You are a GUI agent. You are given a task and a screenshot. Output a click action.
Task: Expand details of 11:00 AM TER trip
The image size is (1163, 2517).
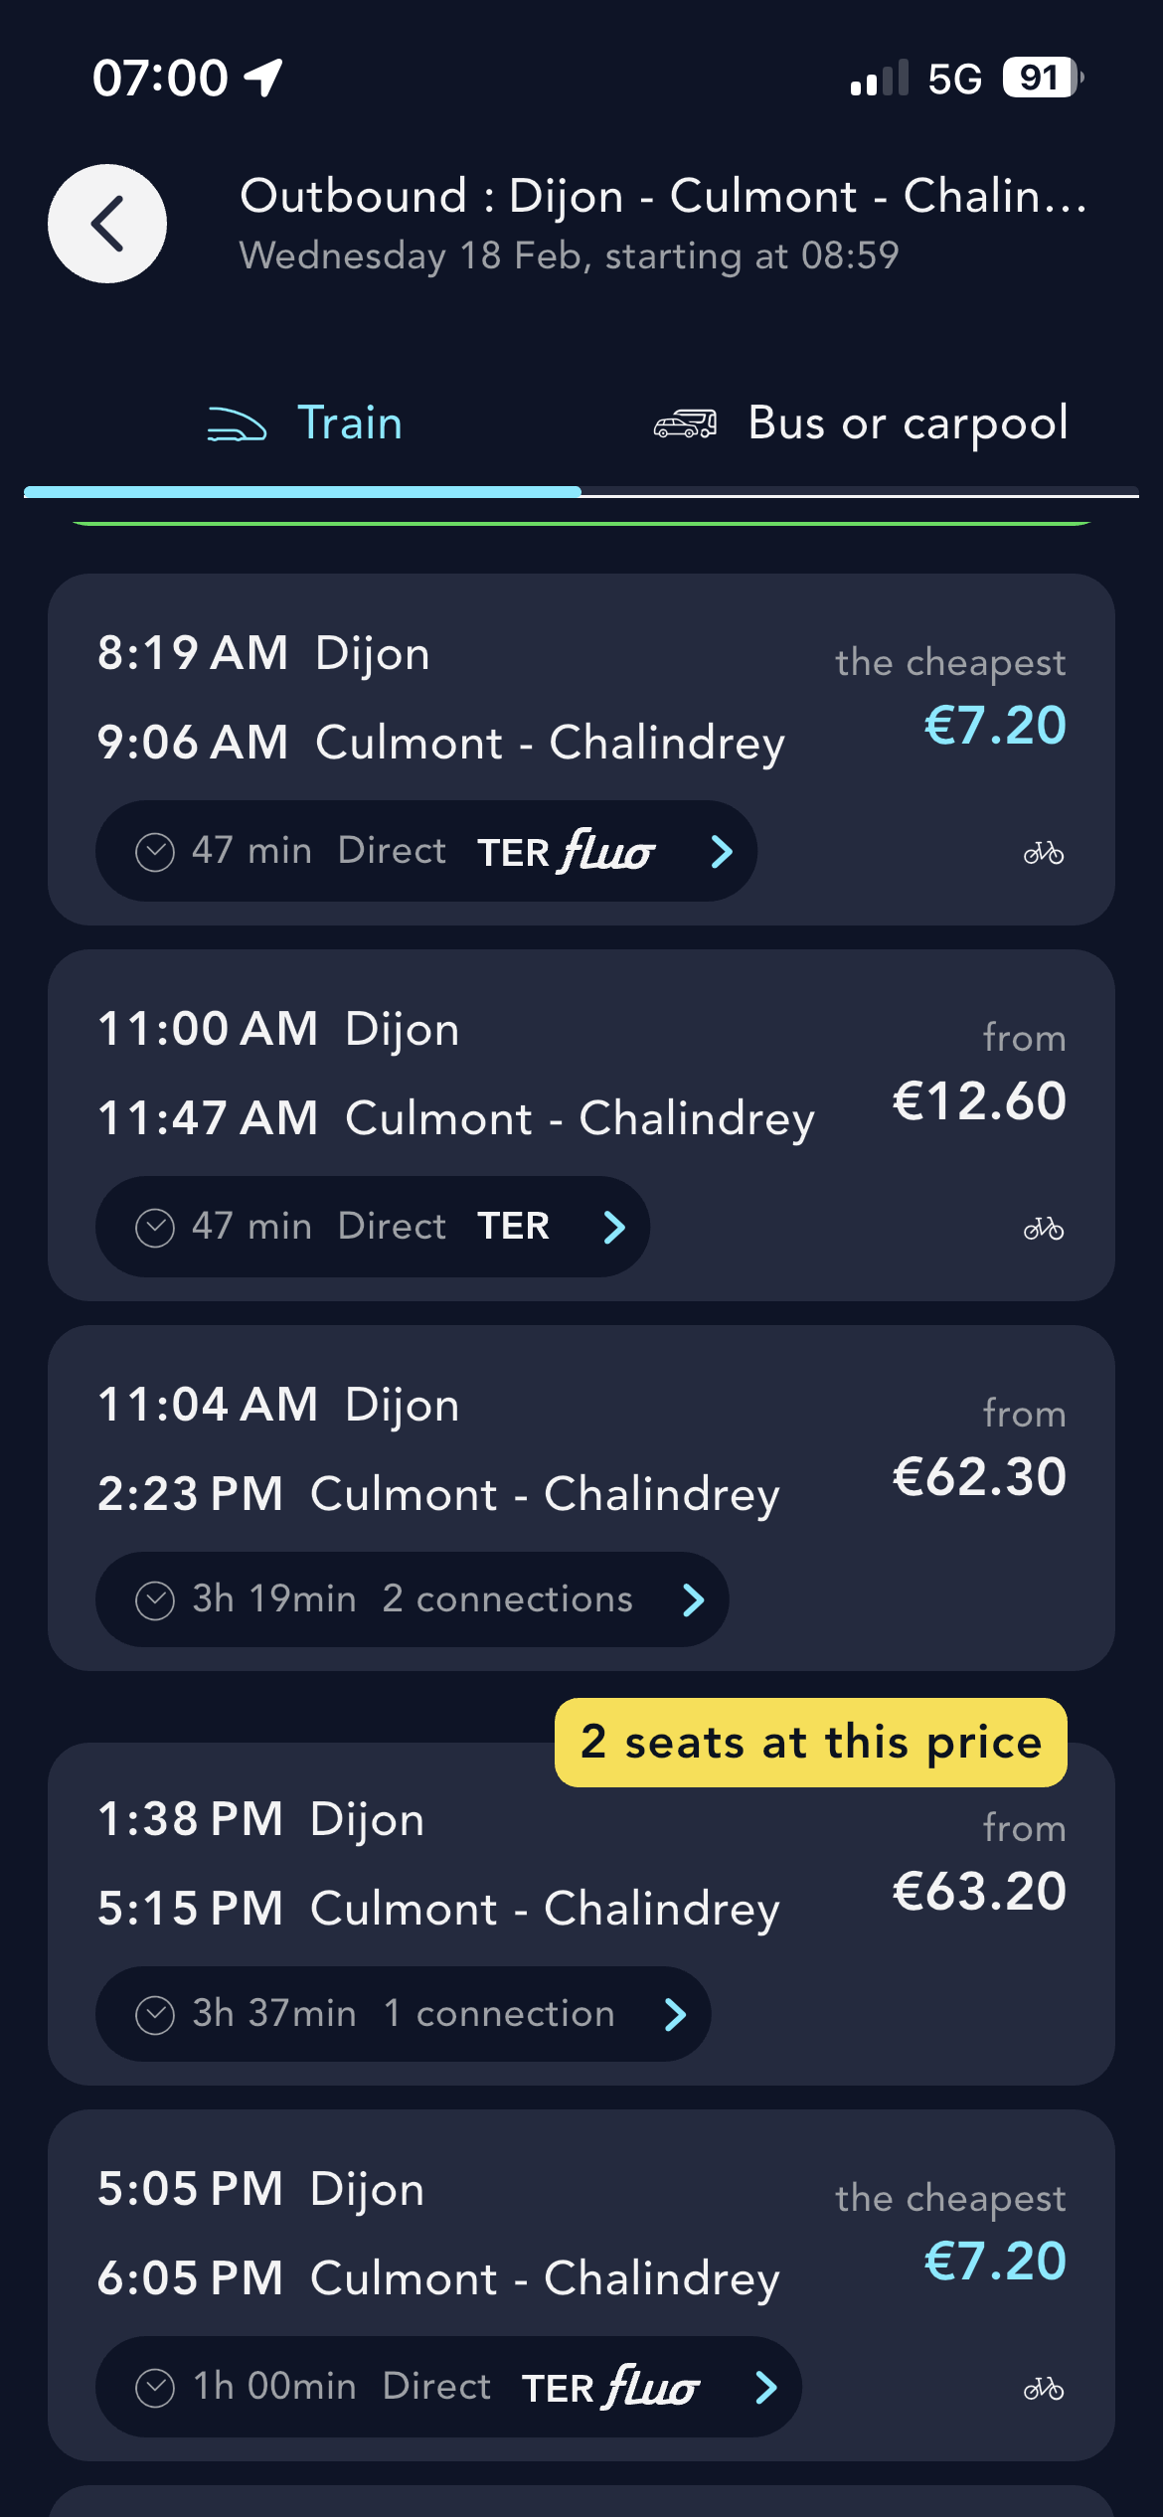coord(614,1227)
